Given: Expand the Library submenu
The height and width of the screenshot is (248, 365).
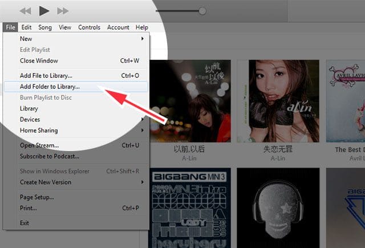Looking at the screenshot, I should [76, 108].
